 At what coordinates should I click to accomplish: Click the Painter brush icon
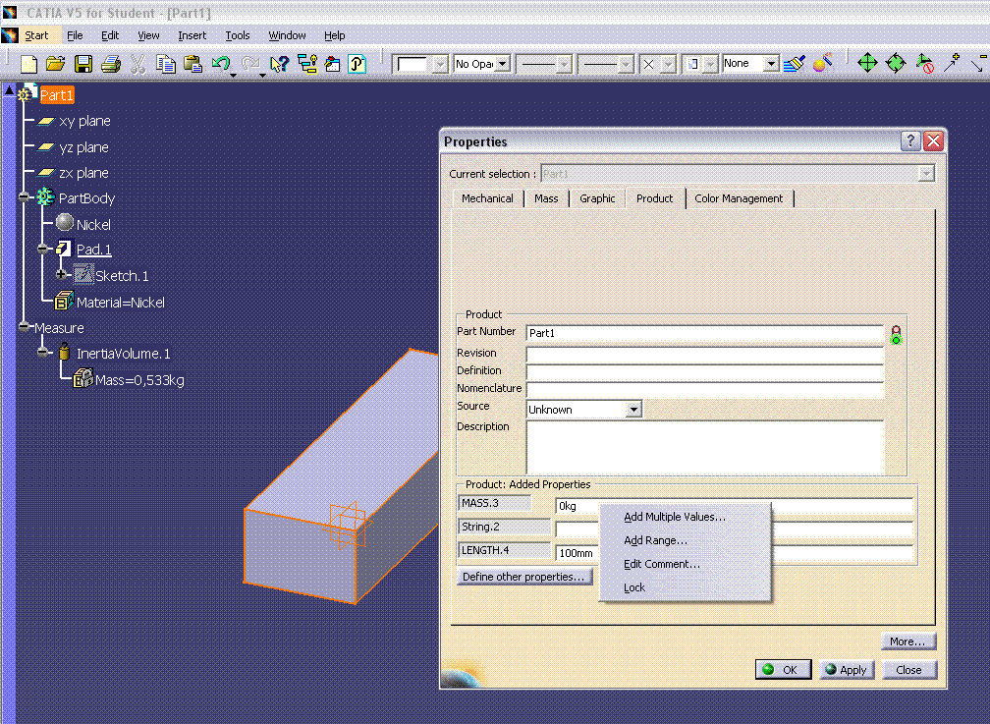pos(795,63)
